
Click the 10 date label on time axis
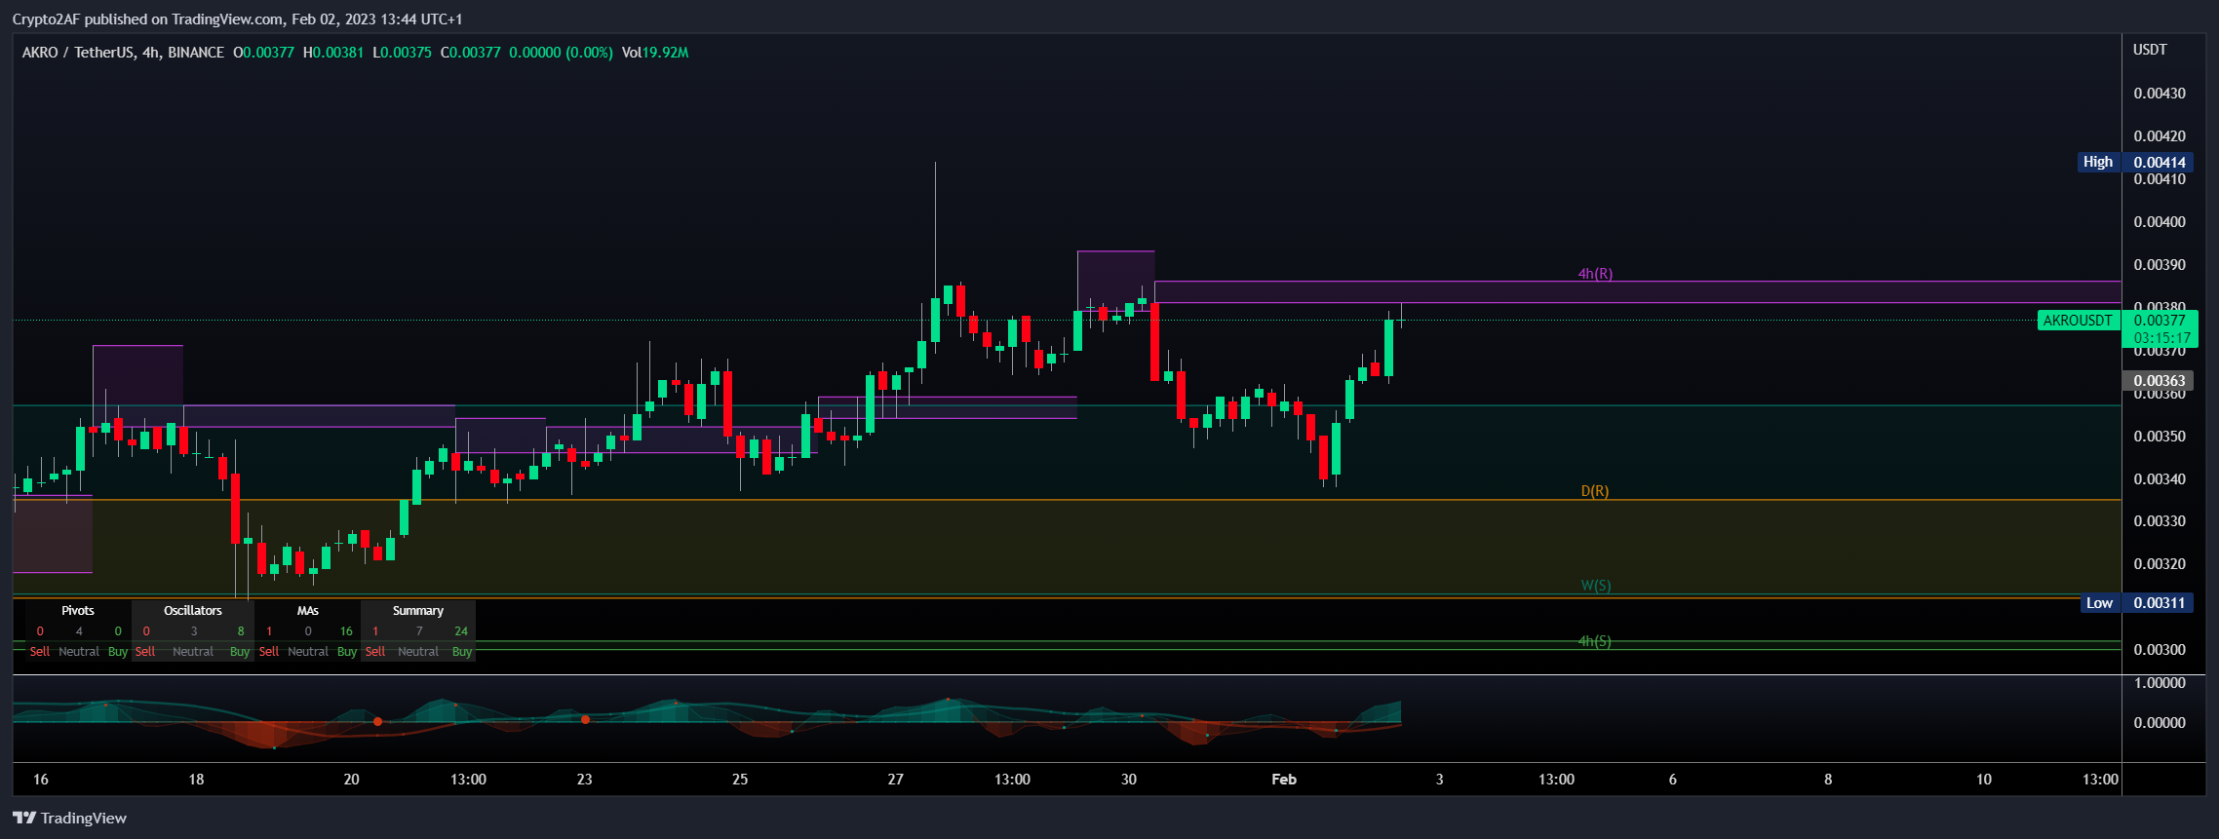tap(1984, 780)
